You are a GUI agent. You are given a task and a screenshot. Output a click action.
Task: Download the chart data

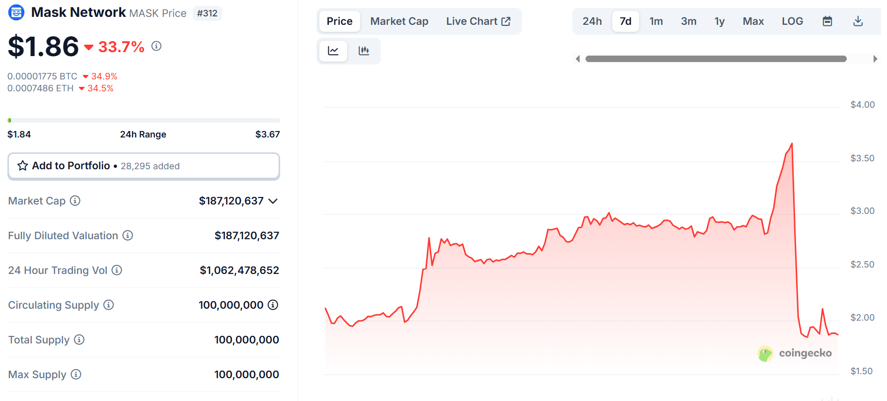click(858, 21)
